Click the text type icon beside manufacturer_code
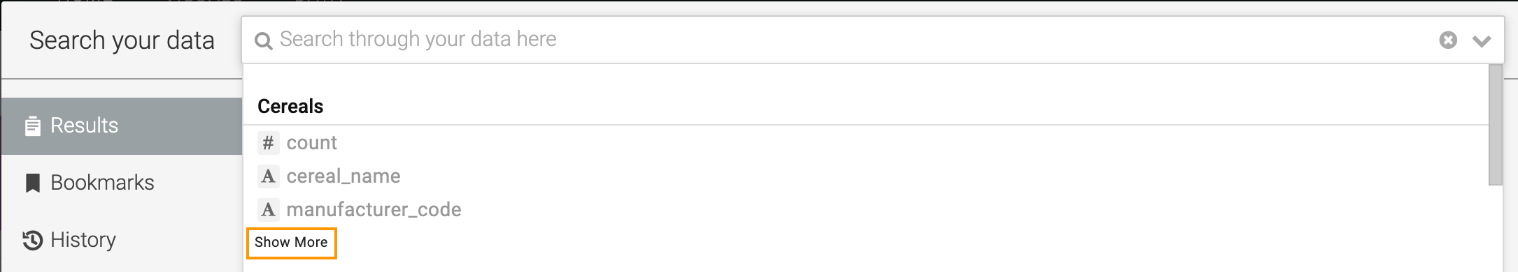The image size is (1518, 272). click(x=268, y=210)
